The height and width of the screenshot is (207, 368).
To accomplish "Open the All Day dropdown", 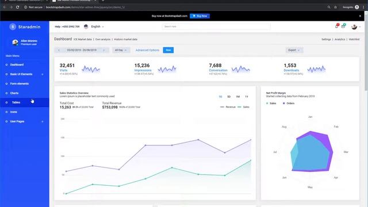I will tap(121, 50).
